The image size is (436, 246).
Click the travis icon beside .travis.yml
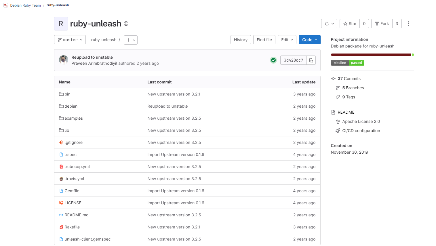[61, 179]
